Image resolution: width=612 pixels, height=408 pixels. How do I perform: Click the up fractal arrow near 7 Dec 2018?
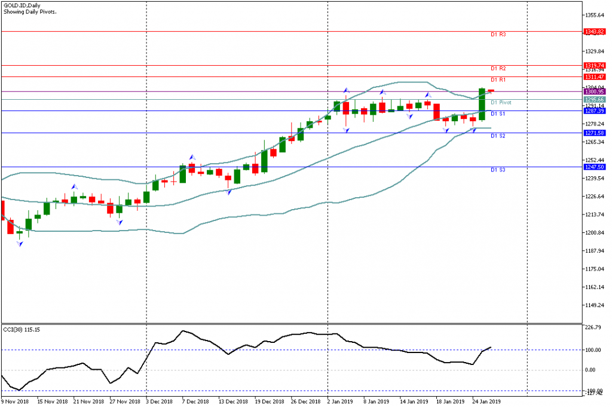(192, 157)
